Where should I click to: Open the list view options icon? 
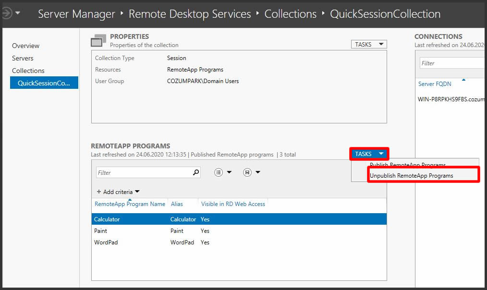pos(219,172)
